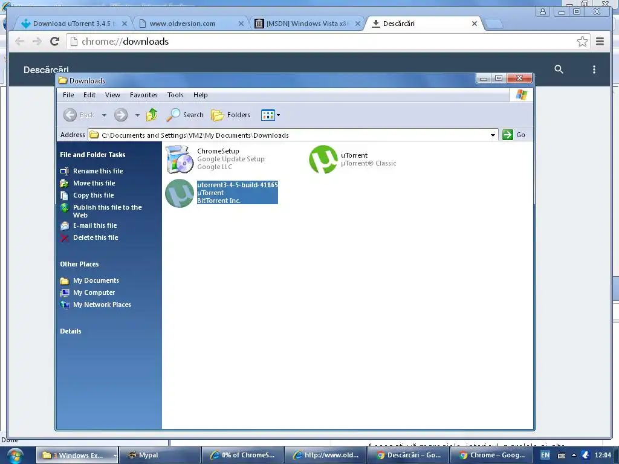The image size is (619, 464).
Task: Click the Rename this file icon
Action: [x=64, y=171]
